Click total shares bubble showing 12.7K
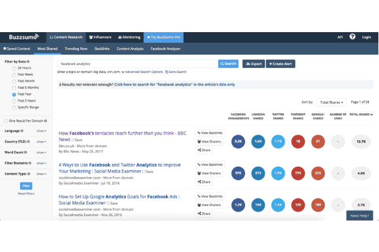 coord(361,142)
